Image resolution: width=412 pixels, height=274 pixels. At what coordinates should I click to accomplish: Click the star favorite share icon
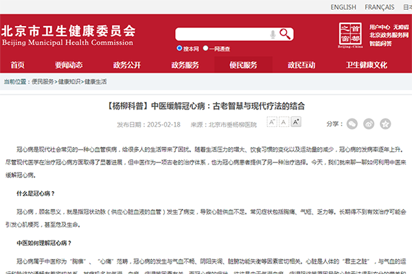tap(385, 124)
